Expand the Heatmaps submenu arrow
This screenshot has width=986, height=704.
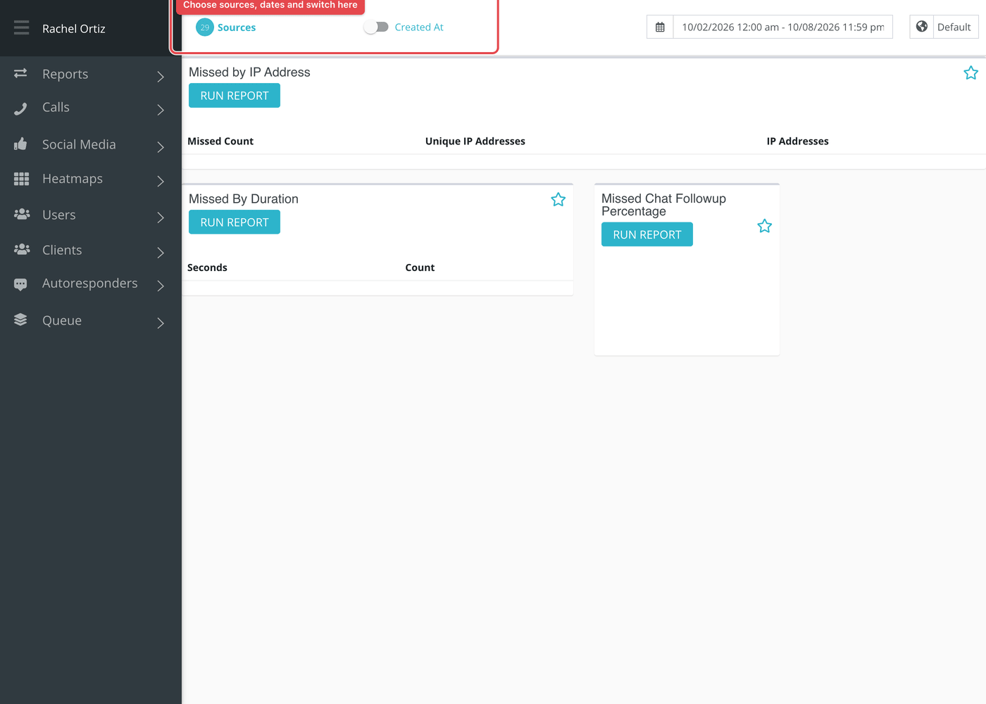click(161, 181)
